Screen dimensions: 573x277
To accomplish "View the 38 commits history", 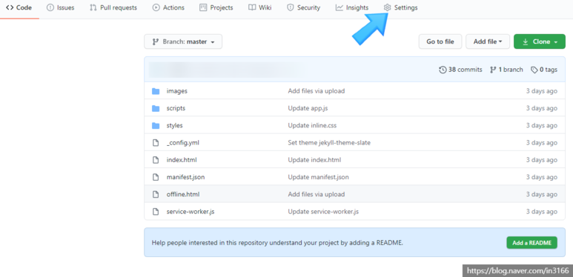I will pos(460,70).
